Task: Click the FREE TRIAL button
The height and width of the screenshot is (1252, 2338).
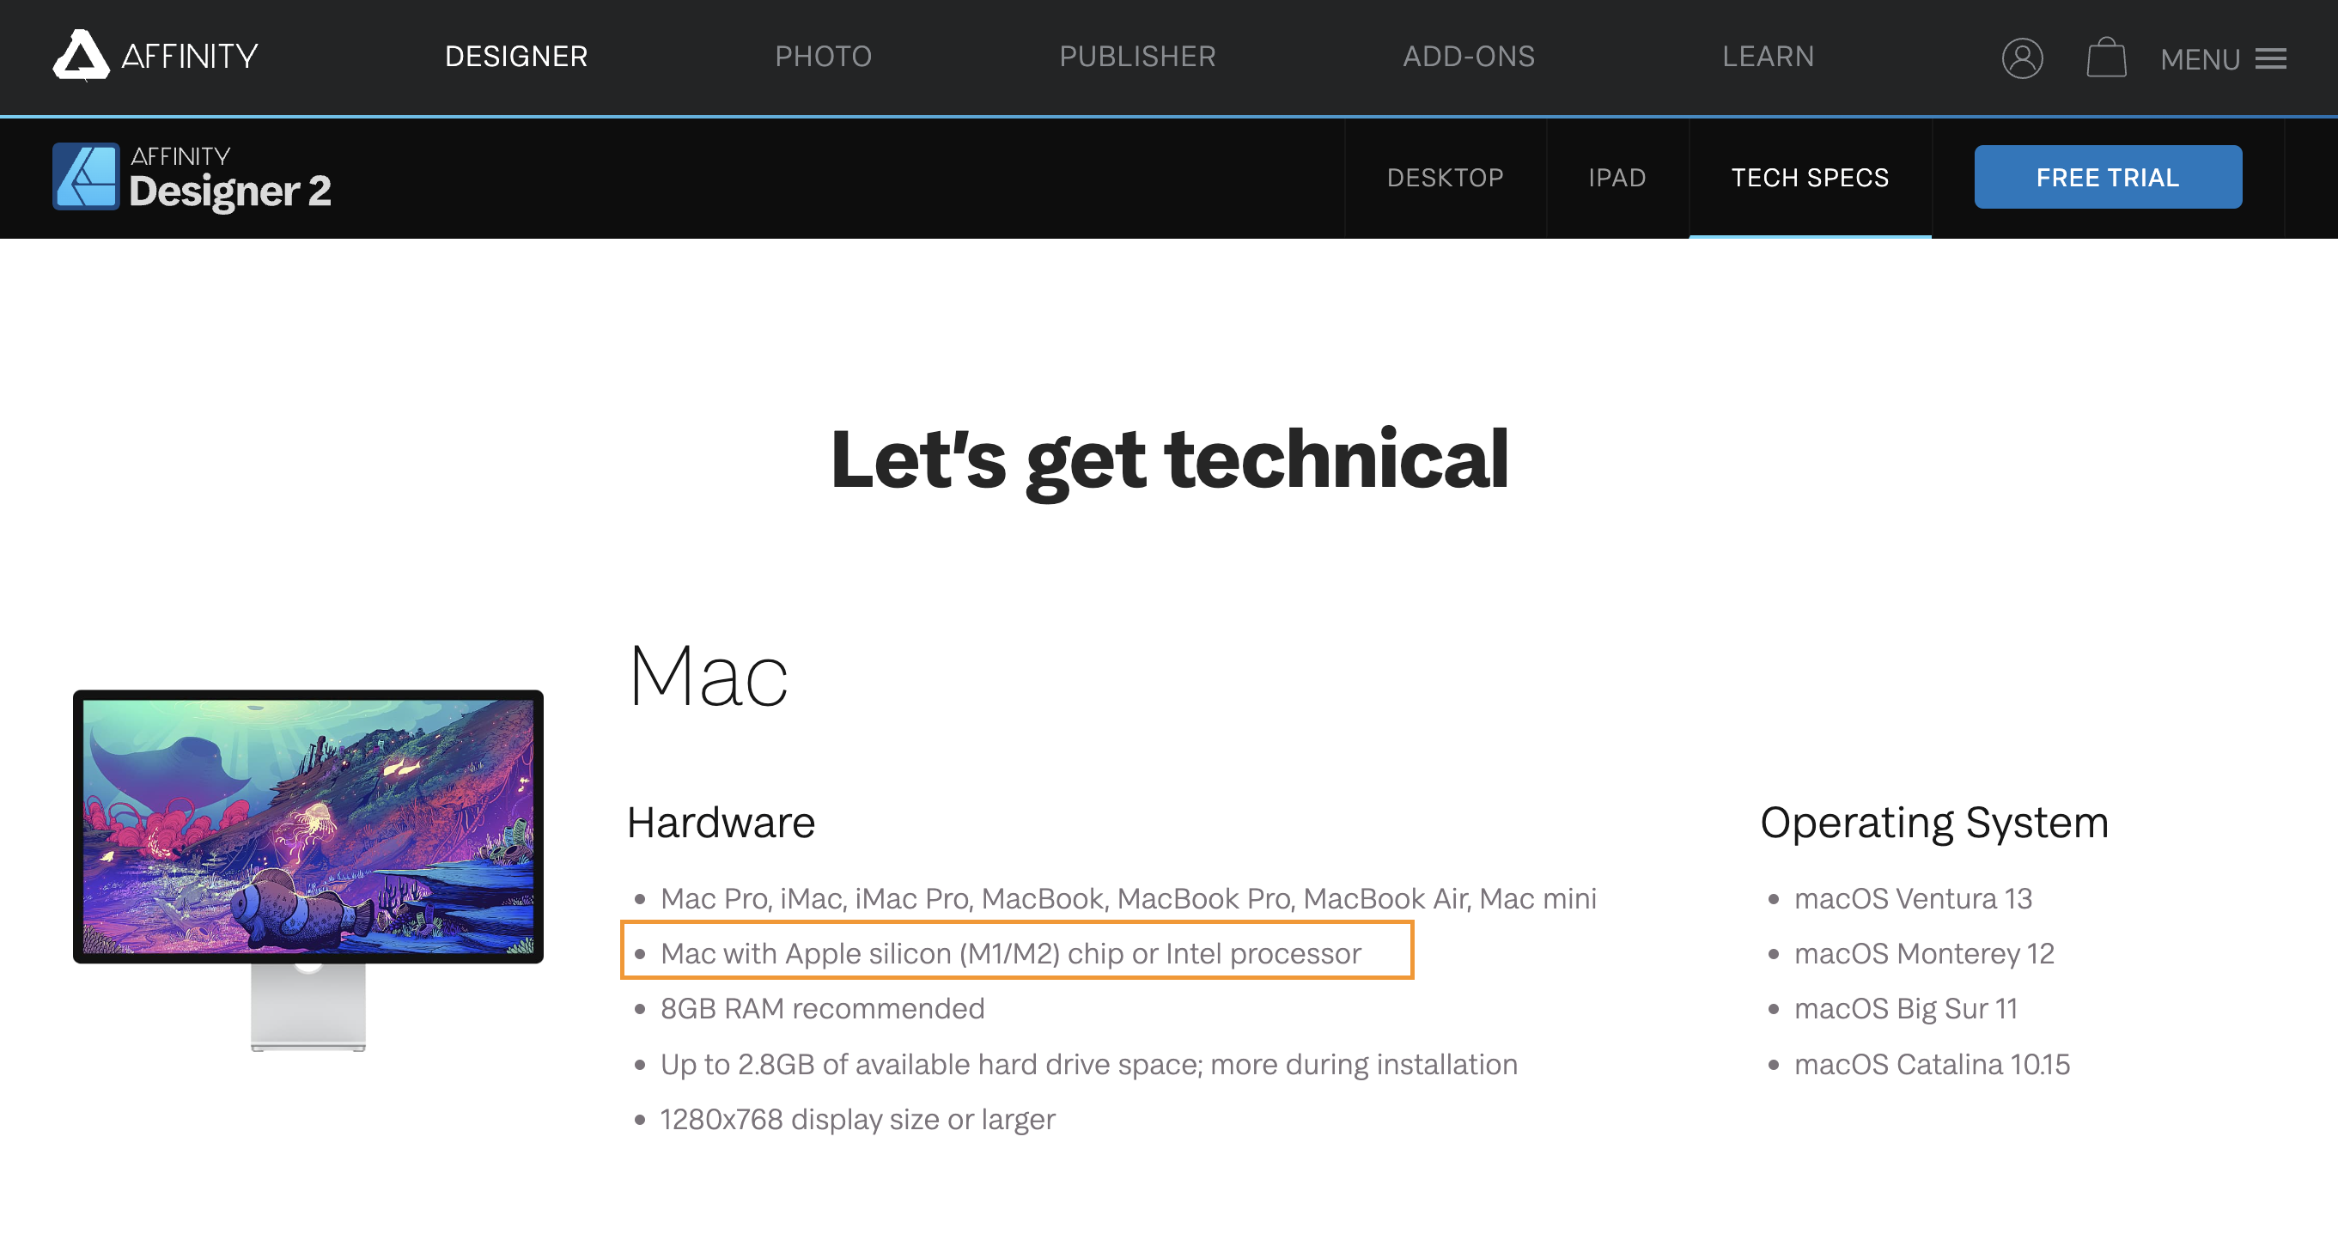Action: pos(2108,178)
